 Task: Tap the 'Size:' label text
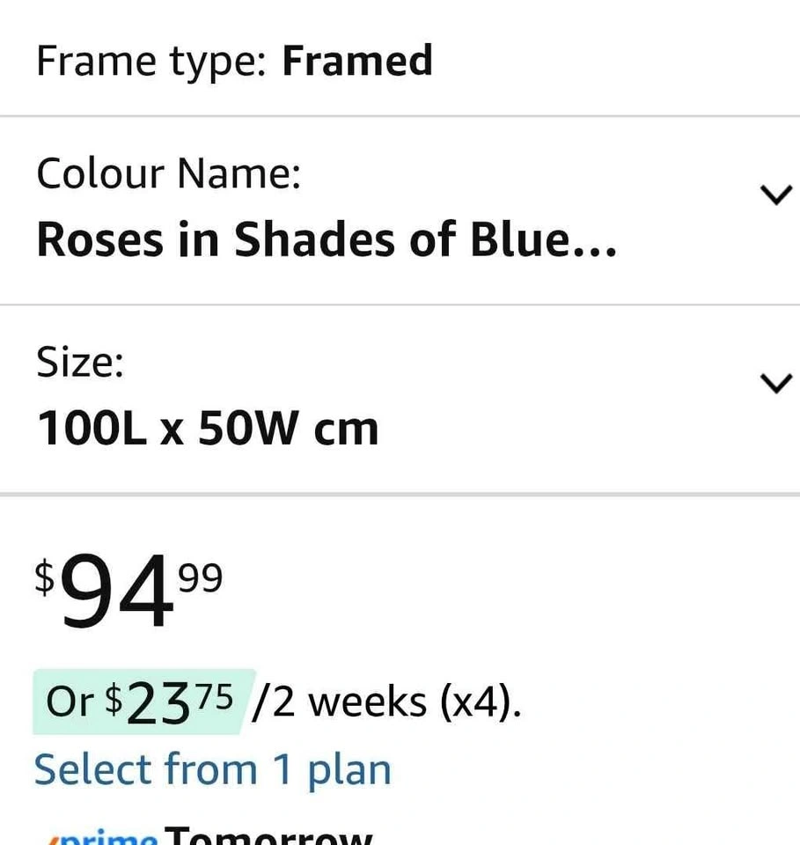tap(80, 362)
